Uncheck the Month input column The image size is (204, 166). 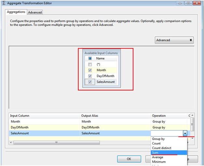coord(90,70)
